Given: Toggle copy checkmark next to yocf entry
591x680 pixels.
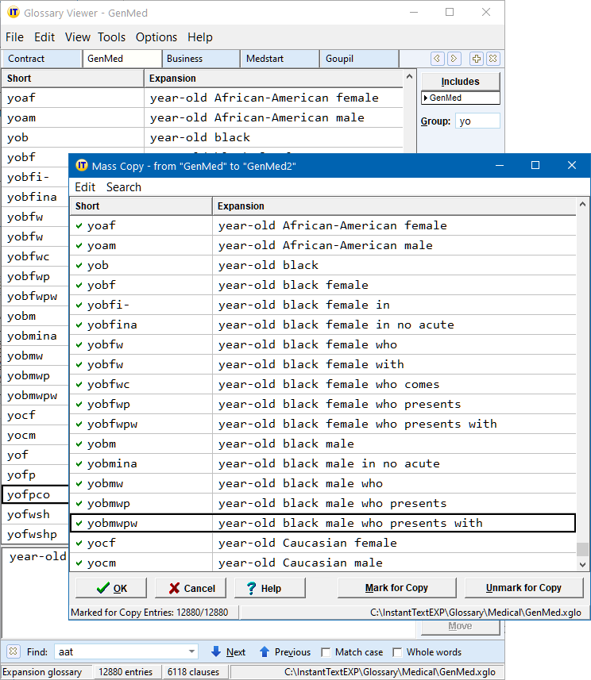Looking at the screenshot, I should click(x=79, y=543).
